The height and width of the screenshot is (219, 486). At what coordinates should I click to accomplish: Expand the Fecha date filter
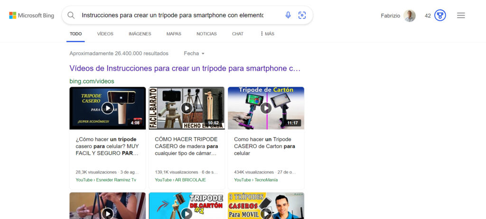coord(194,54)
